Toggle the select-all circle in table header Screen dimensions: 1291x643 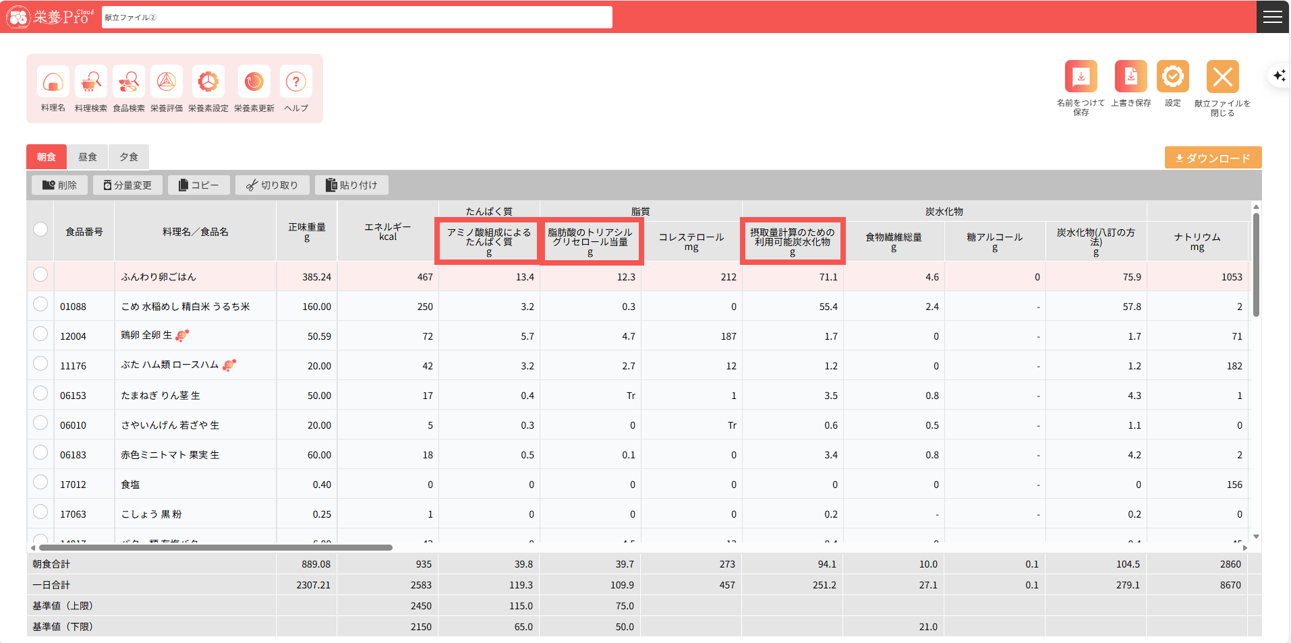[x=40, y=230]
